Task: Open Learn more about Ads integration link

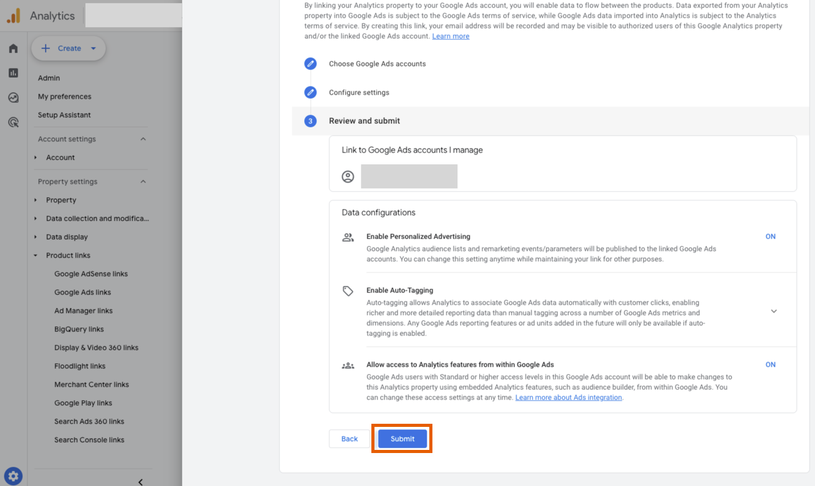Action: coord(568,398)
